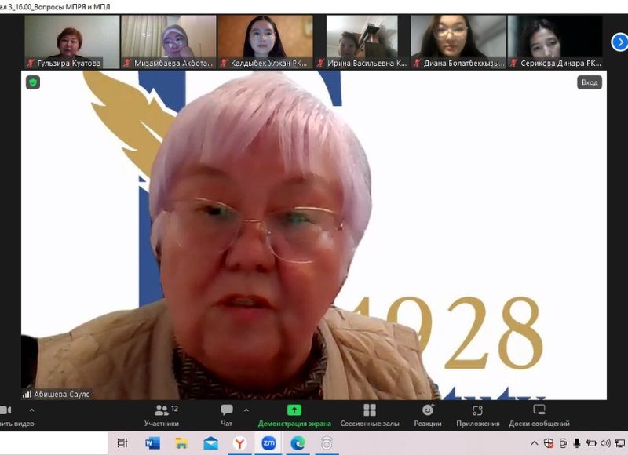628x455 pixels.
Task: Show next participants with blue arrow
Action: 619,42
